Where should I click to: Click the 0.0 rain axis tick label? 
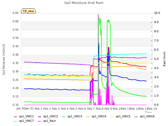[x=156, y=105]
